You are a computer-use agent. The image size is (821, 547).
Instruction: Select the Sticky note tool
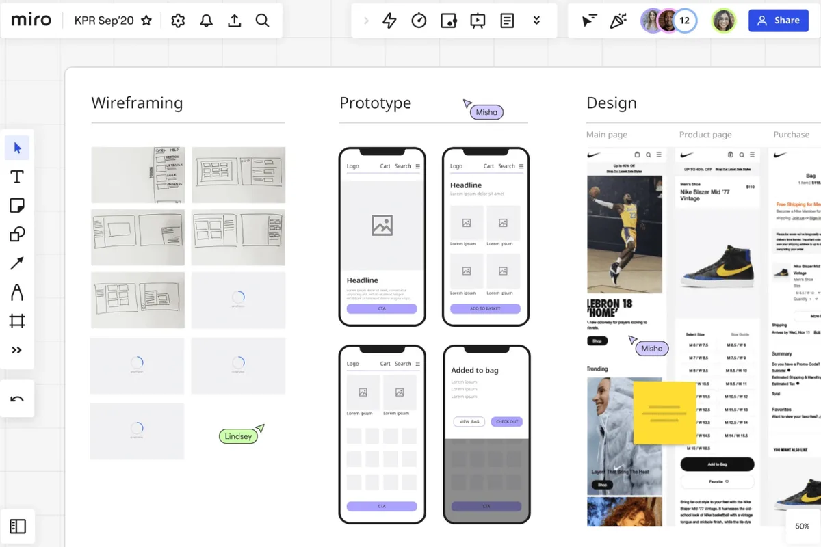[x=17, y=206]
